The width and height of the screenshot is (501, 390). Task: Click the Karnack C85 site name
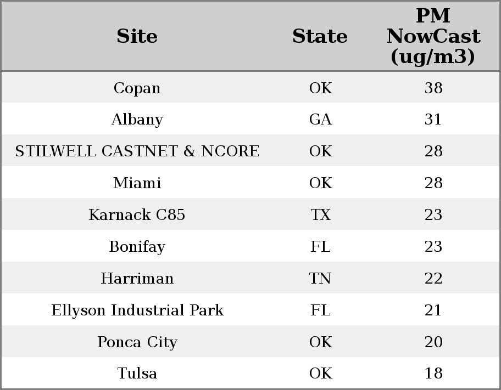coord(137,215)
